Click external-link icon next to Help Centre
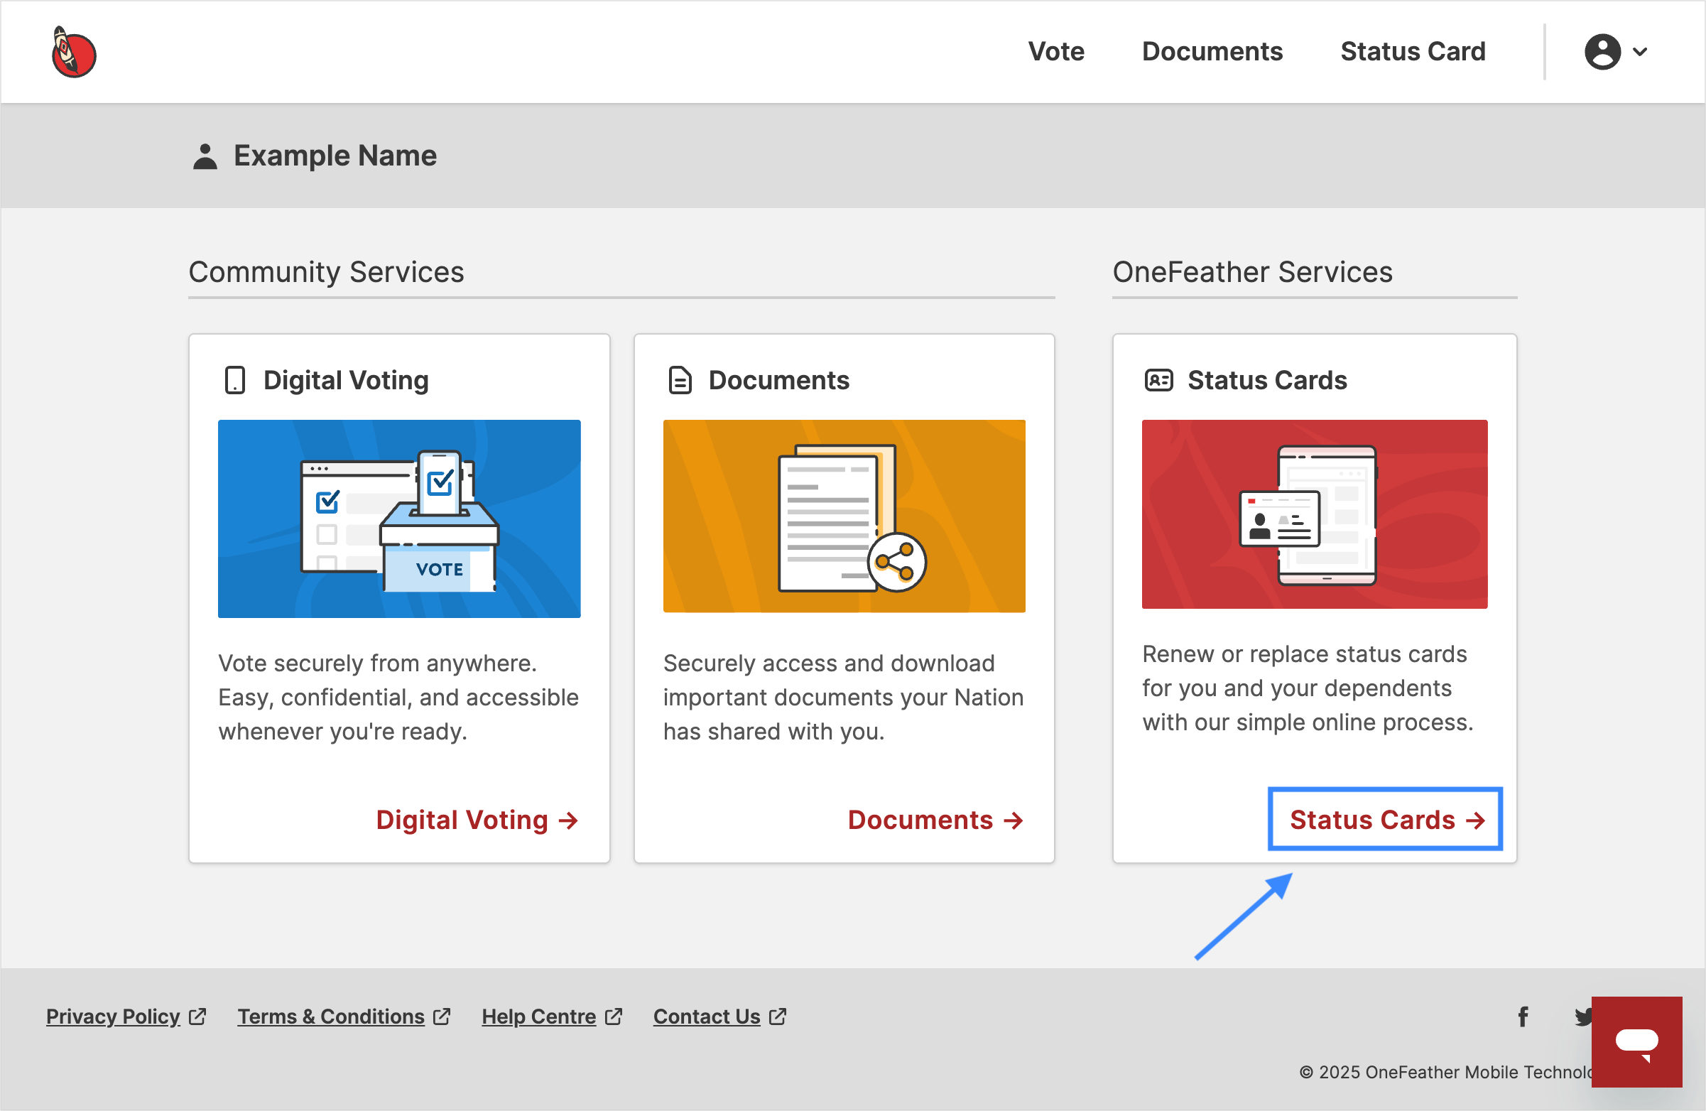This screenshot has height=1111, width=1706. [613, 1017]
